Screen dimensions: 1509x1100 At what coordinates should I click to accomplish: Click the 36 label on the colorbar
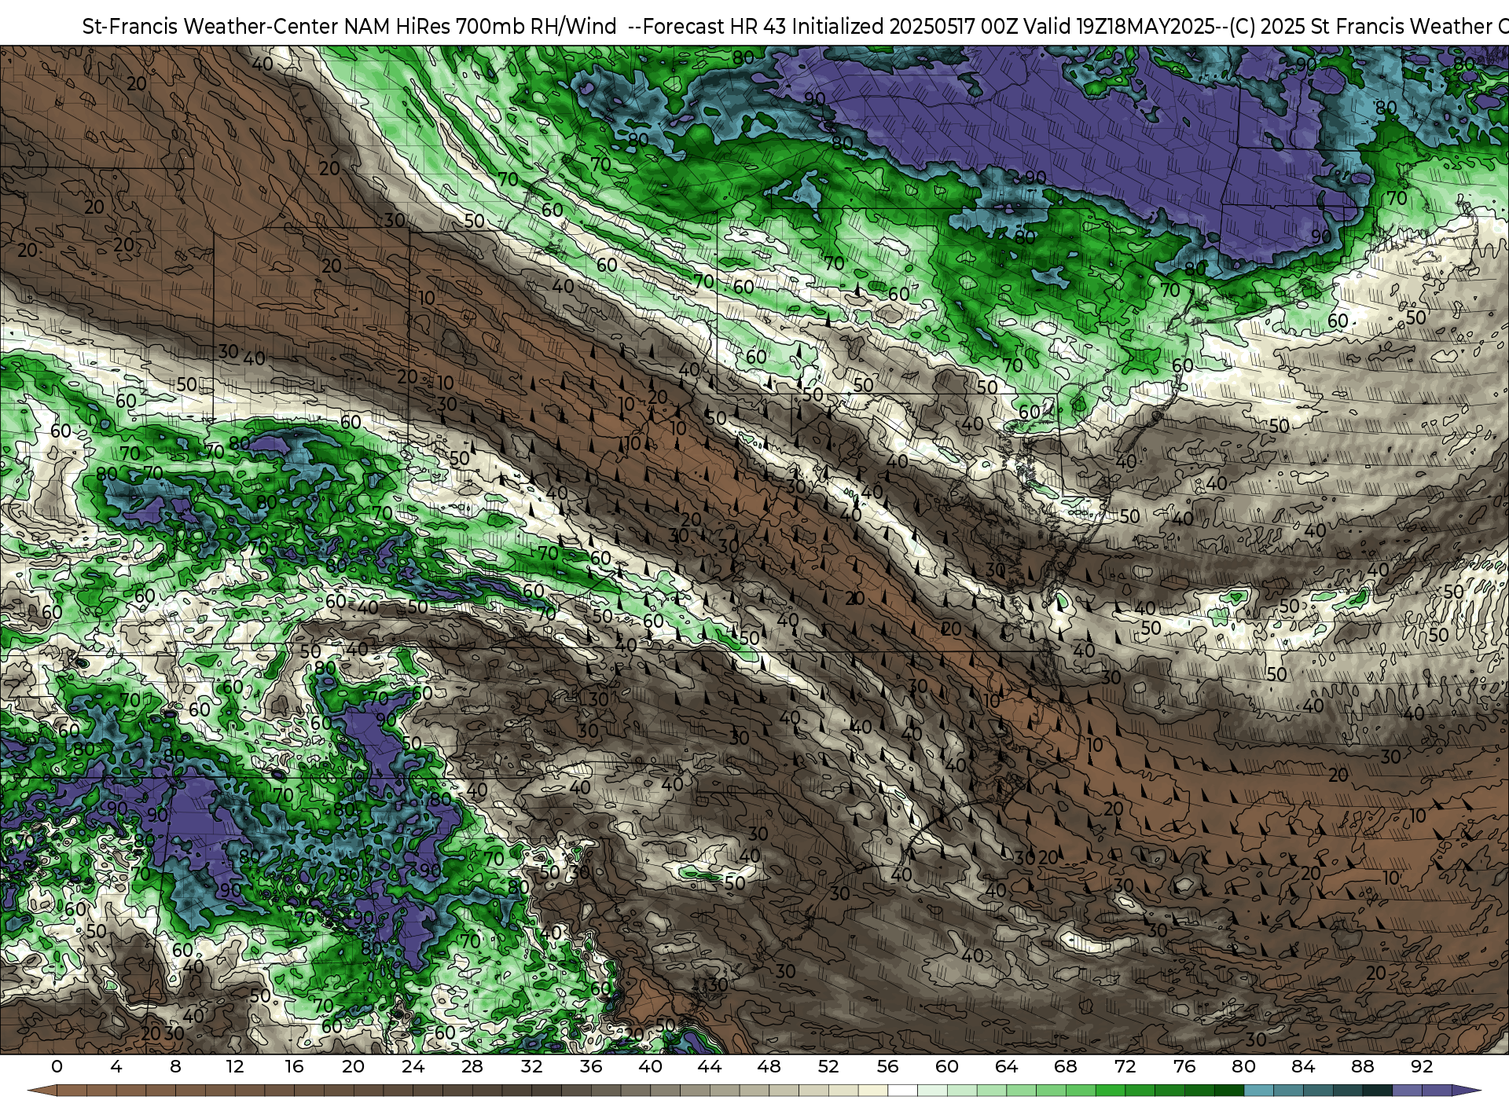point(591,1066)
